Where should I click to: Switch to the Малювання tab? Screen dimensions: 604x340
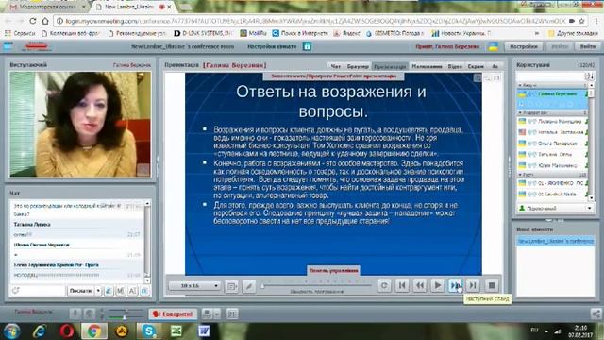coord(427,66)
